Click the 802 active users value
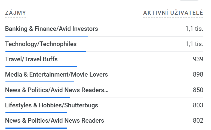The width and height of the screenshot is (211, 130). pos(198,120)
